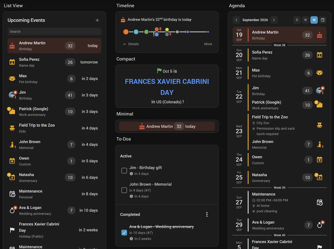The image size is (334, 249).
Task: Click 'pool cleaning' note in Agenda
Action: pyautogui.click(x=267, y=211)
